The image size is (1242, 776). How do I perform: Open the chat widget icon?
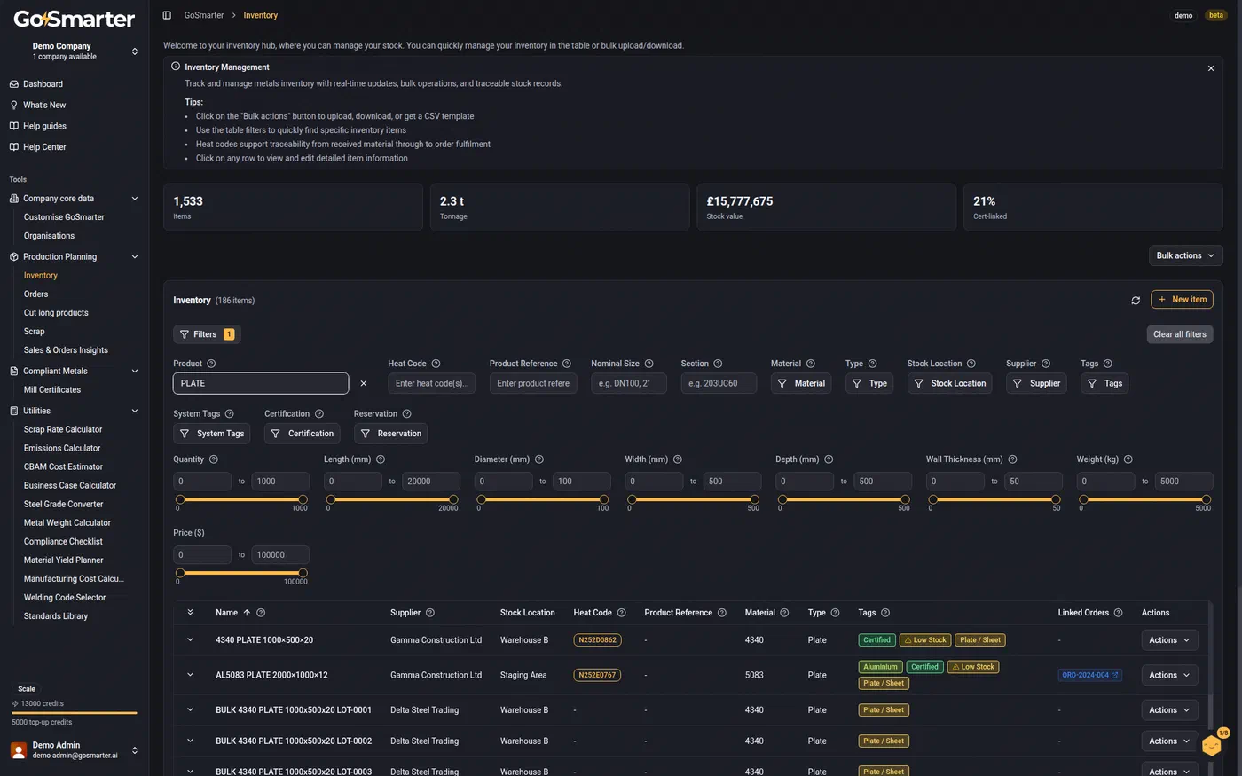pyautogui.click(x=1212, y=744)
